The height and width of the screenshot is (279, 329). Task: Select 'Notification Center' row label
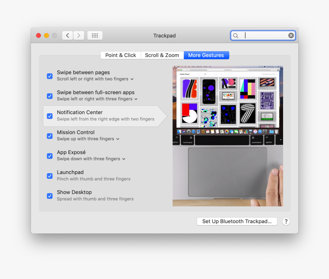80,112
